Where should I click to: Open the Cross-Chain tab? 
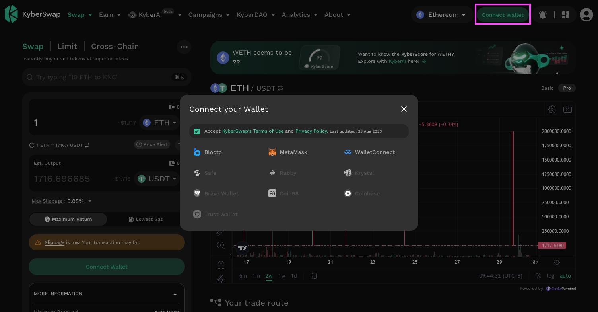point(115,46)
